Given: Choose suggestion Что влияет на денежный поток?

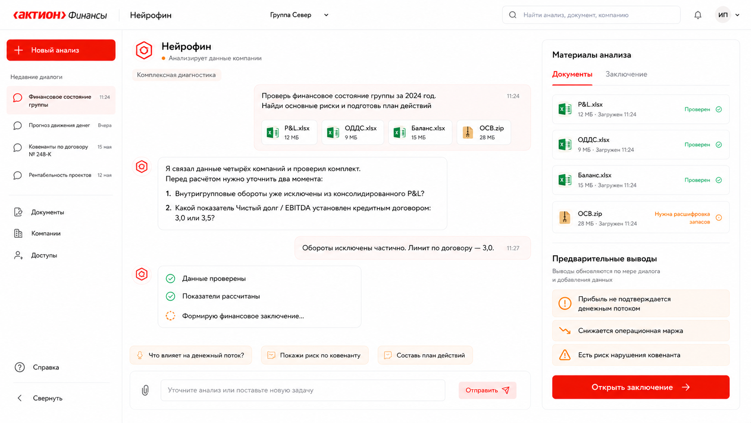Looking at the screenshot, I should click(x=191, y=355).
